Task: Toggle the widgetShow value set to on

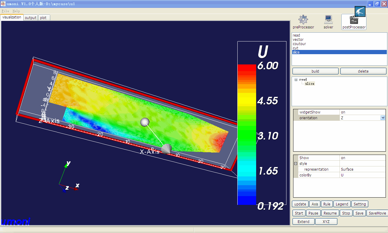Action: pyautogui.click(x=363, y=112)
